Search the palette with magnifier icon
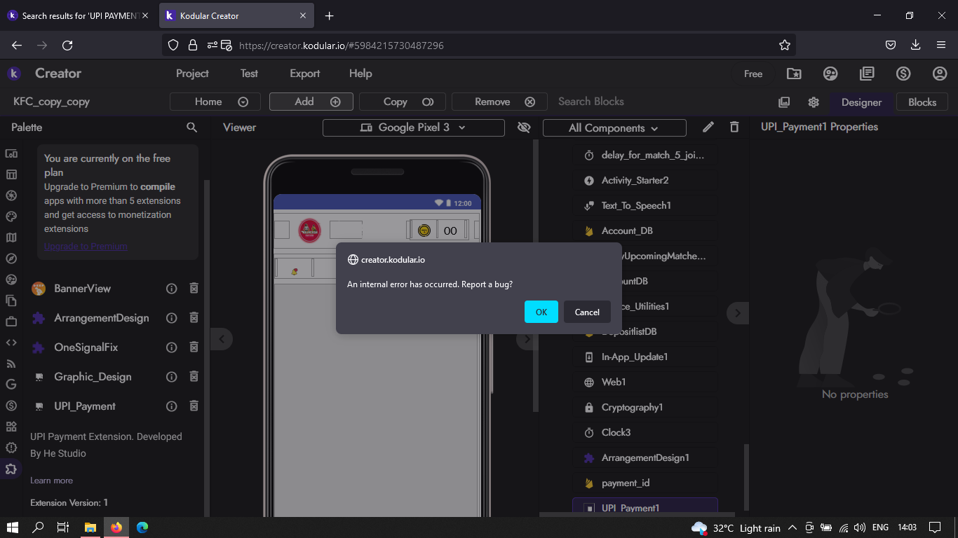This screenshot has height=538, width=958. (191, 127)
